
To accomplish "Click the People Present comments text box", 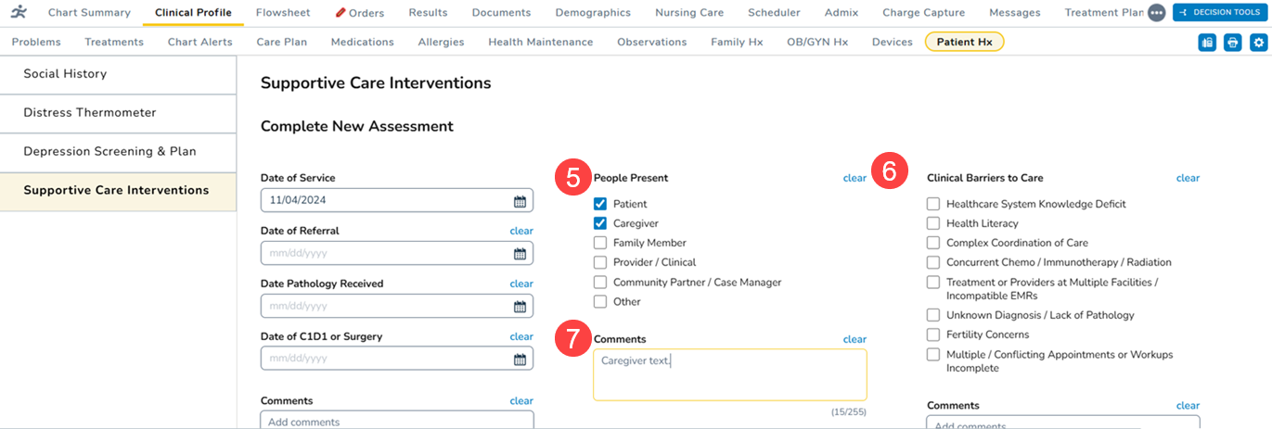I will pos(730,375).
